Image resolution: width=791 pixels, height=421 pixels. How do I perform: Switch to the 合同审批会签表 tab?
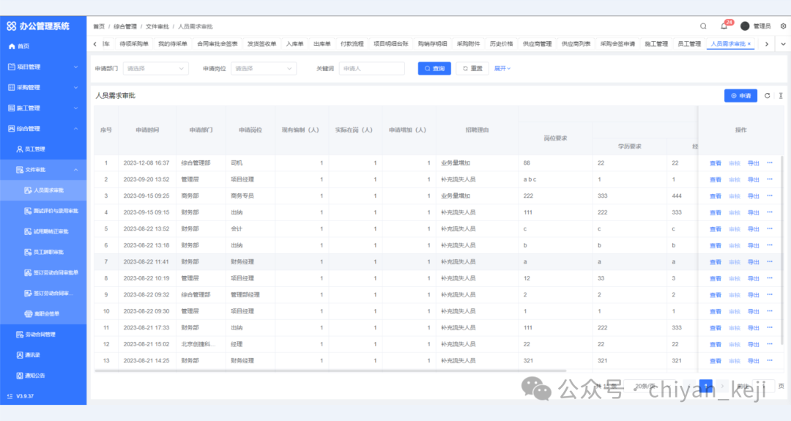click(218, 44)
